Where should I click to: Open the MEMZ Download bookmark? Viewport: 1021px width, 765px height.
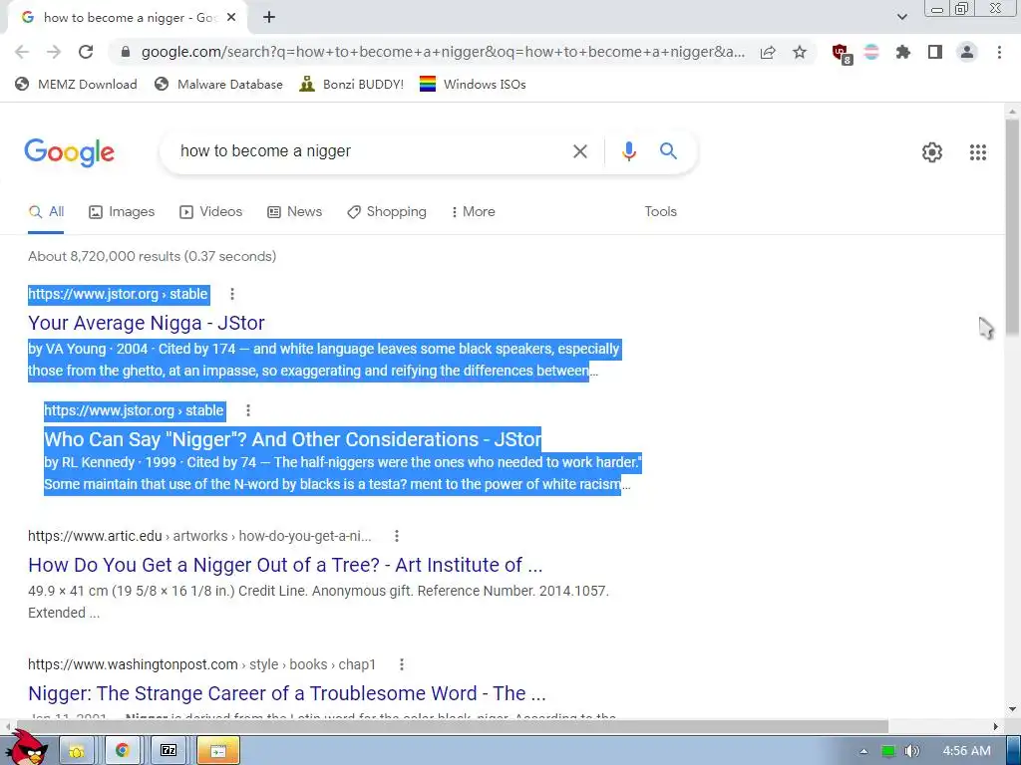[x=76, y=84]
